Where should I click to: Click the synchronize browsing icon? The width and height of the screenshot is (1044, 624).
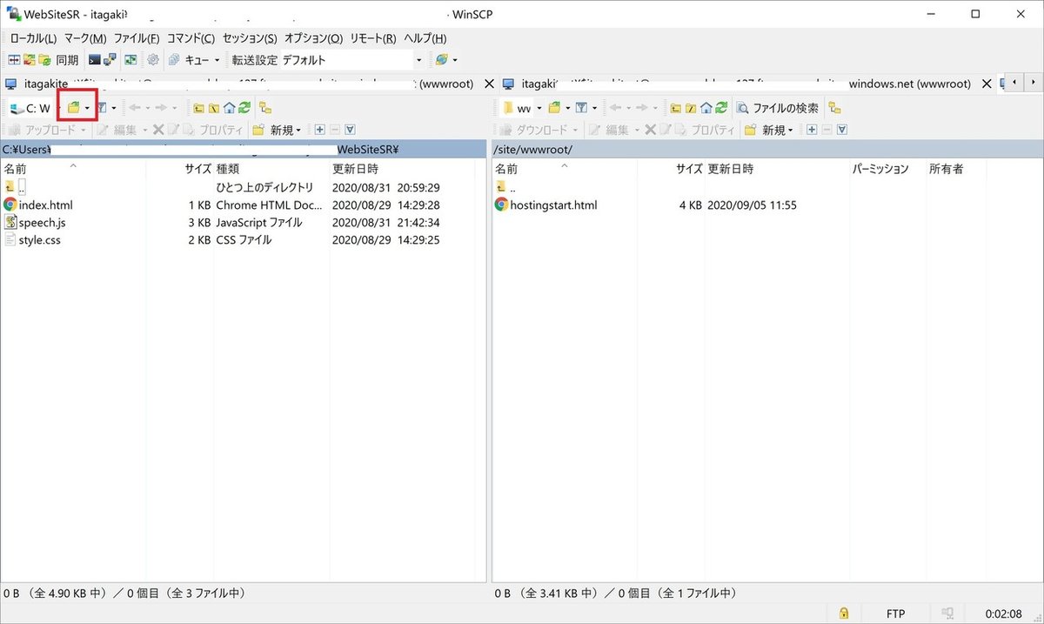click(30, 60)
